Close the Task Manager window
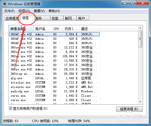 point(142,3)
